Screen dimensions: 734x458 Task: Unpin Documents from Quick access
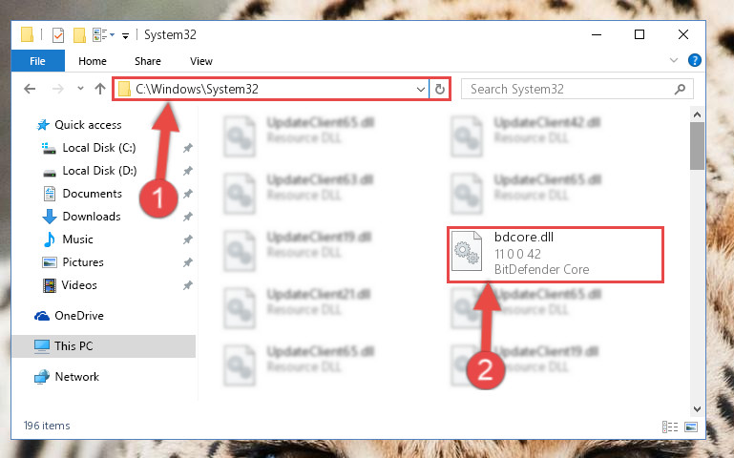(x=188, y=194)
